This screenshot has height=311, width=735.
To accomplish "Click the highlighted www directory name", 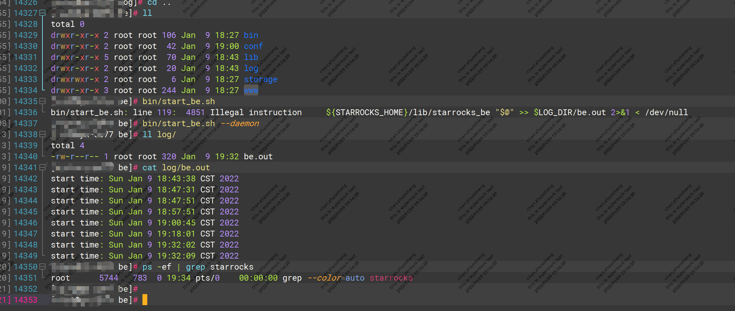I will (251, 91).
